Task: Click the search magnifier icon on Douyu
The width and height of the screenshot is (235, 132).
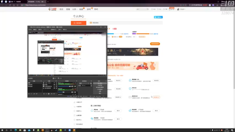Action: pos(148,9)
